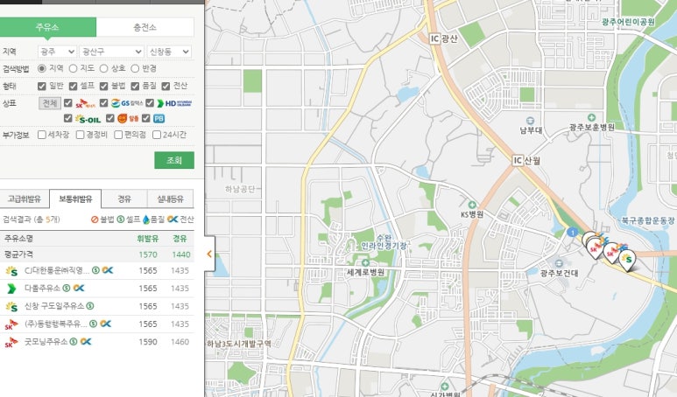The height and width of the screenshot is (397, 677).
Task: Toggle the SK brand checkbox
Action: tap(67, 103)
